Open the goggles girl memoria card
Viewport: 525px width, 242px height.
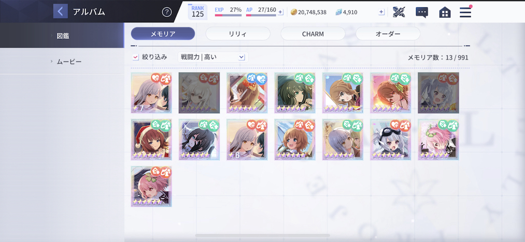click(390, 140)
